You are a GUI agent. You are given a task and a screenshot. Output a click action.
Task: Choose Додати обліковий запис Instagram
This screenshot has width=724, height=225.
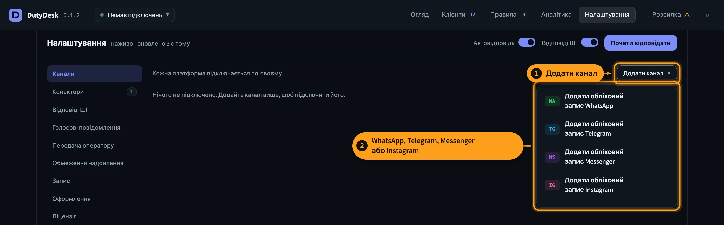tap(607, 185)
